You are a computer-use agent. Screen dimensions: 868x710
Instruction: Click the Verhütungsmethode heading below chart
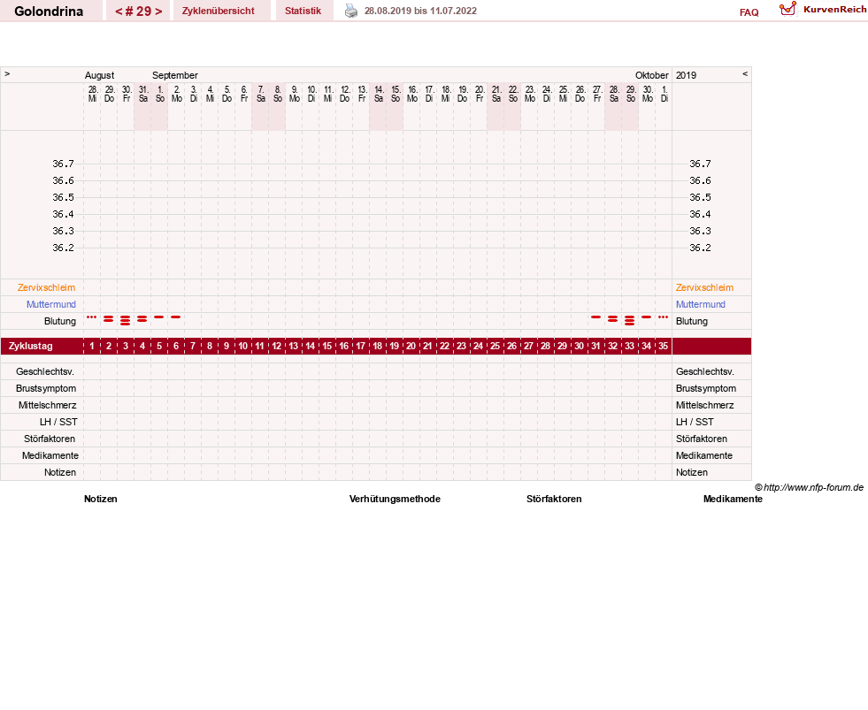click(395, 500)
